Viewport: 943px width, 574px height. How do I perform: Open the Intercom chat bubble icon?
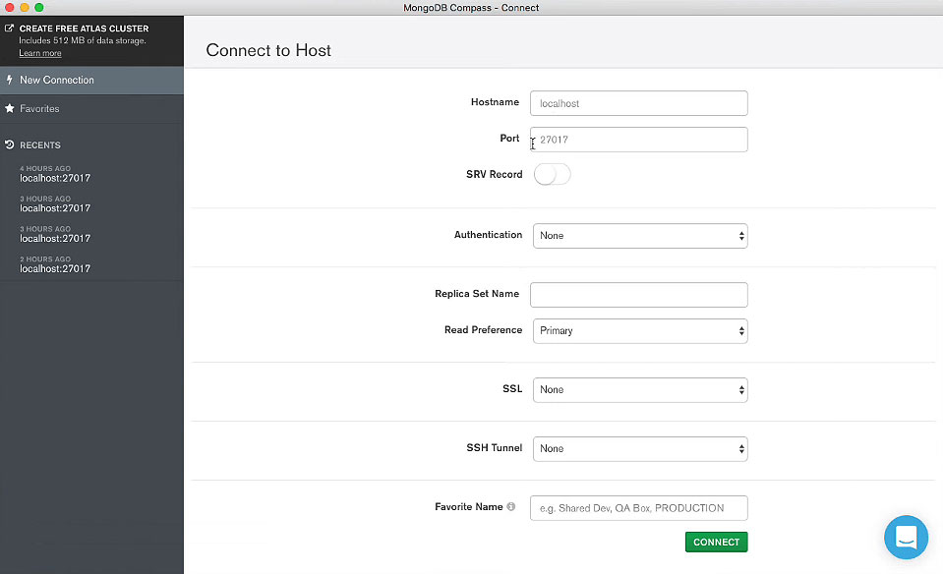tap(906, 538)
